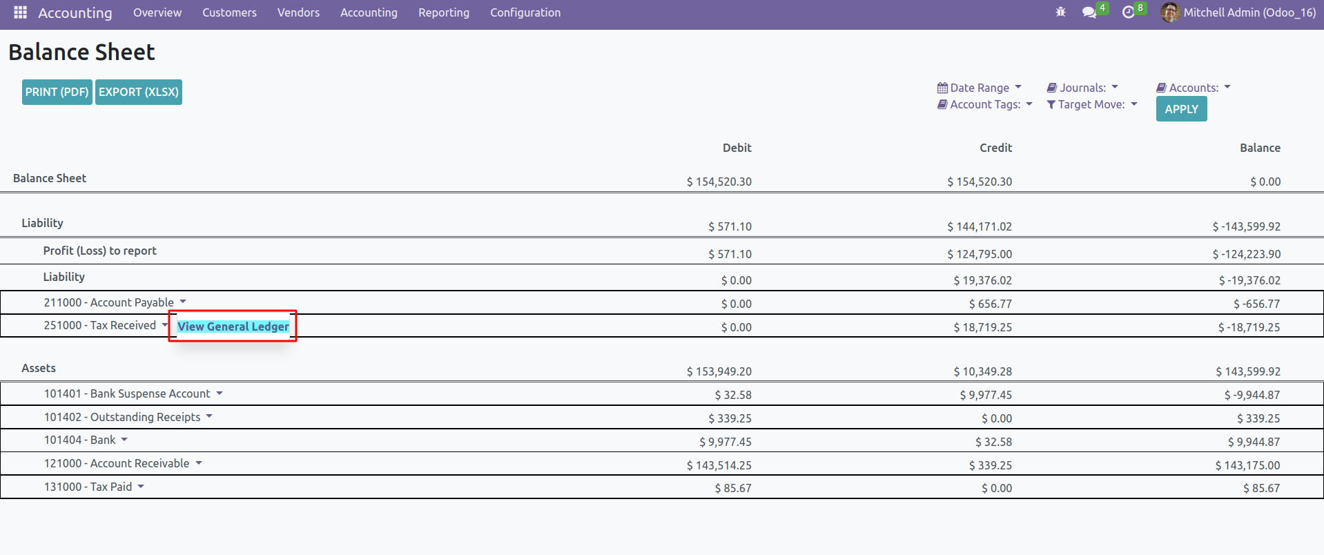Open the 121000 Account Receivable dropdown

tap(199, 463)
